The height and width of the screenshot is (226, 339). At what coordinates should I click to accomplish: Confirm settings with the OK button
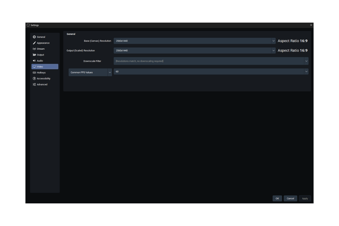click(277, 199)
